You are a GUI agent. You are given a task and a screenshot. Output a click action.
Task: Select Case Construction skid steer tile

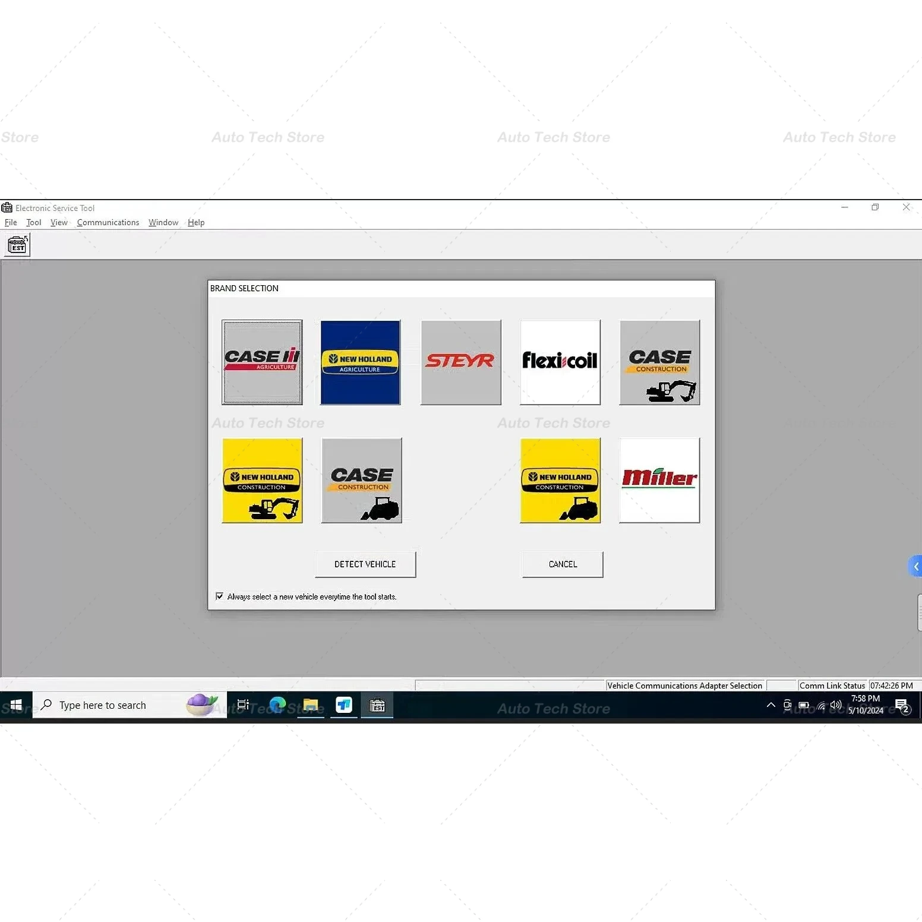coord(362,481)
